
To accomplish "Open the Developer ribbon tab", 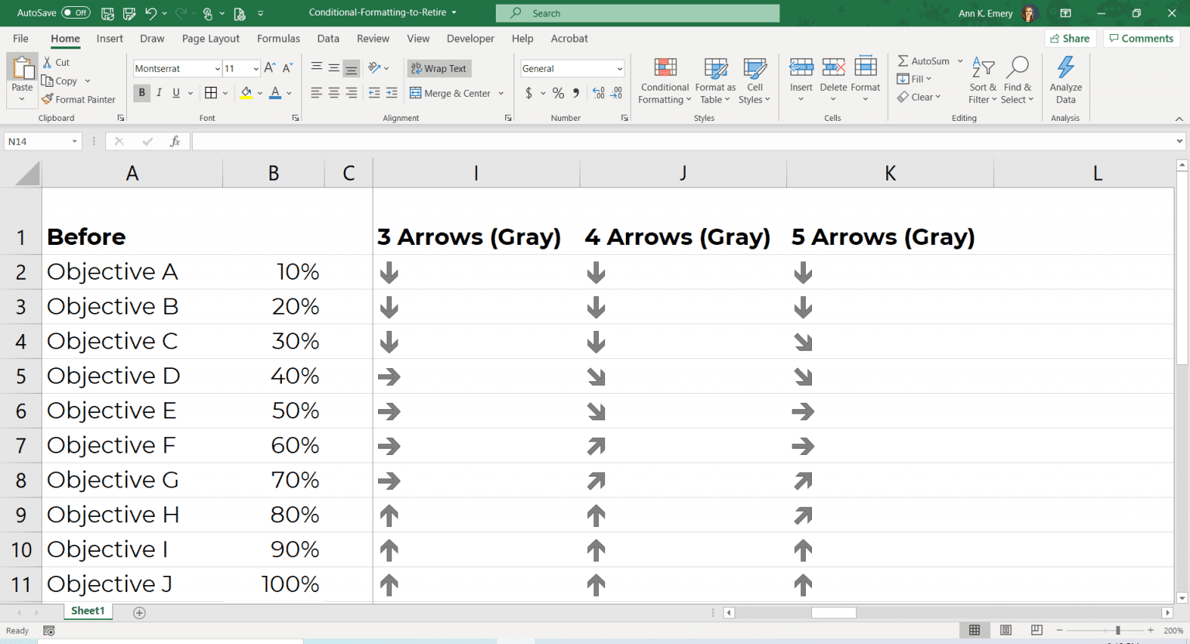I will (x=470, y=38).
